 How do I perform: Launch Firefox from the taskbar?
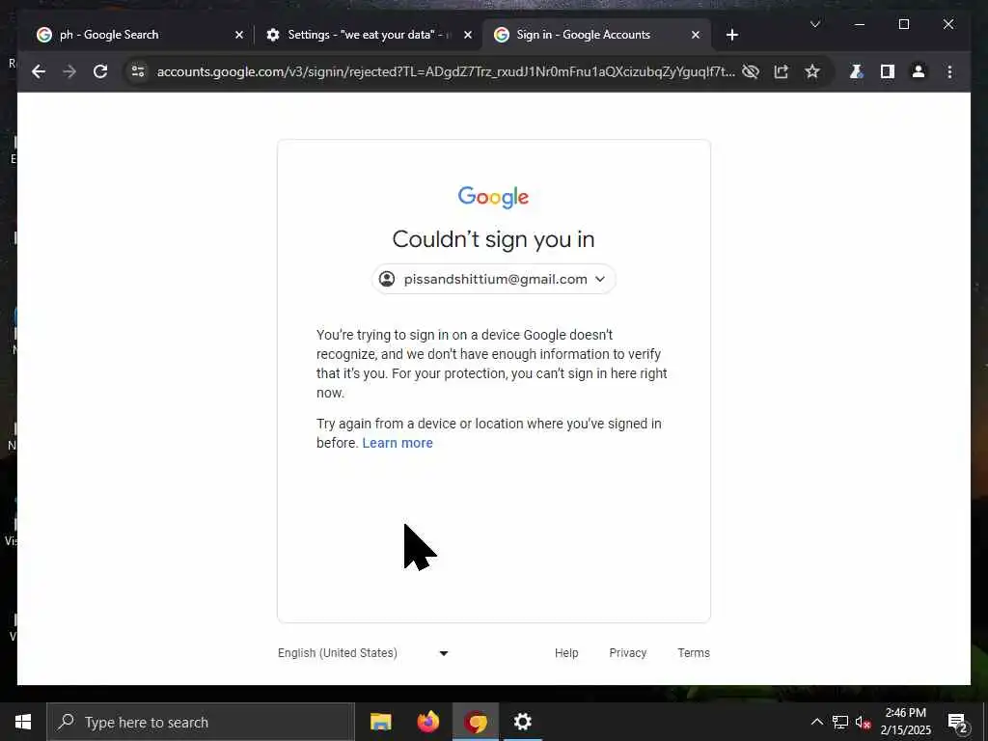(427, 722)
